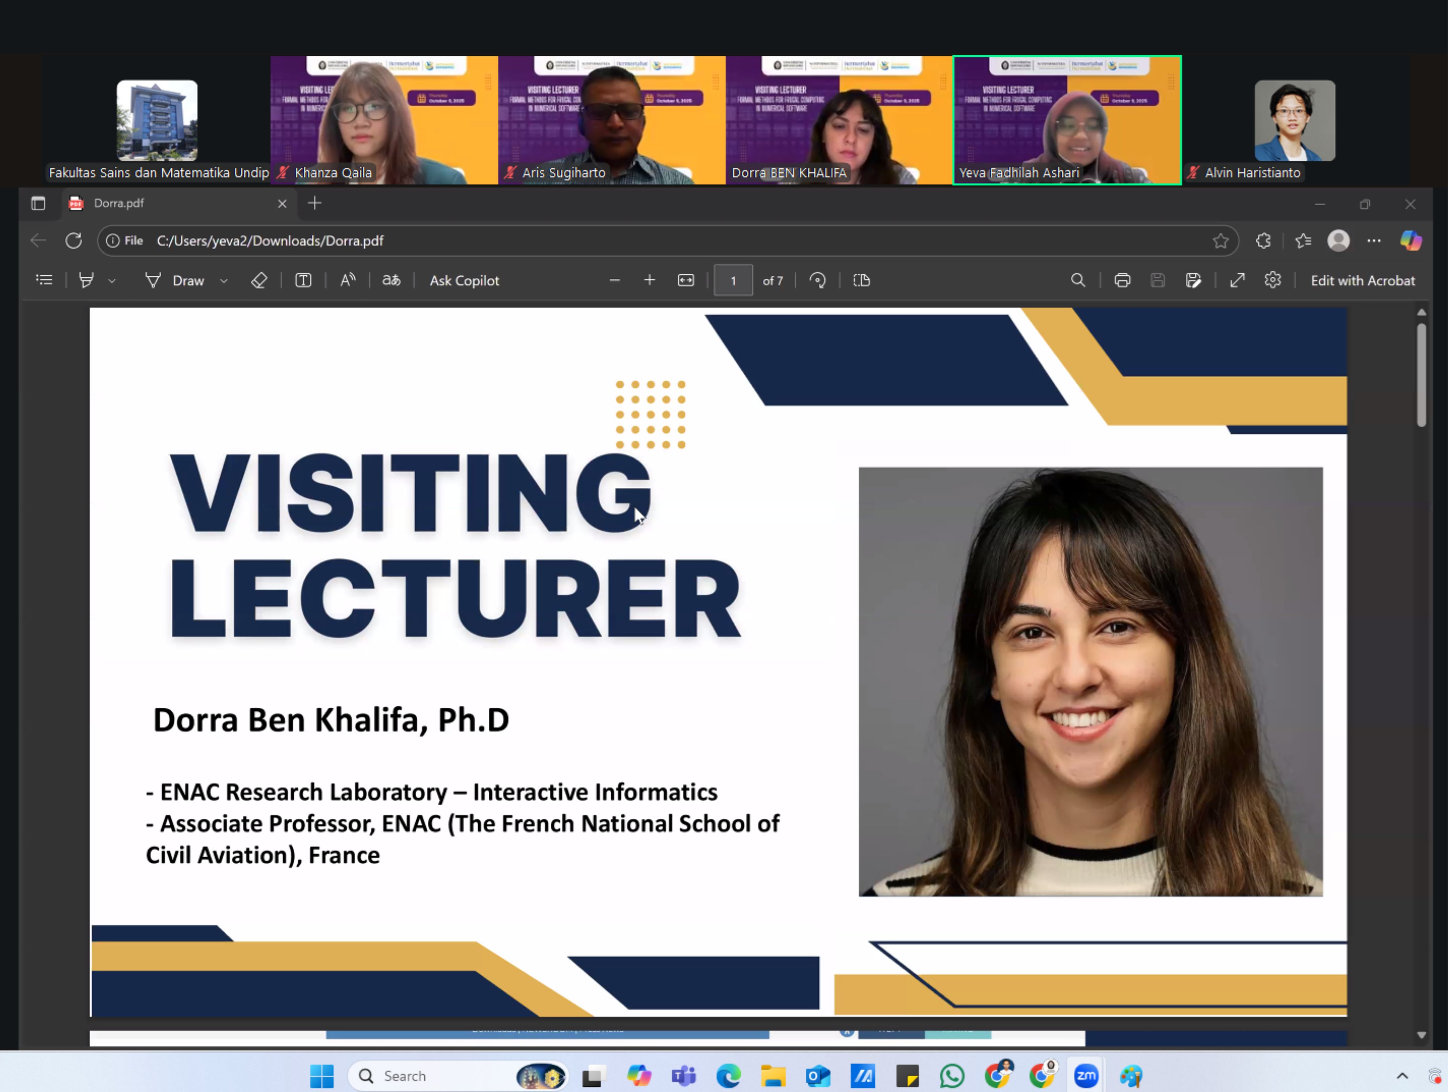Expand the Highlight tool dropdown arrow
Screen dimensions: 1448x1092
[112, 281]
